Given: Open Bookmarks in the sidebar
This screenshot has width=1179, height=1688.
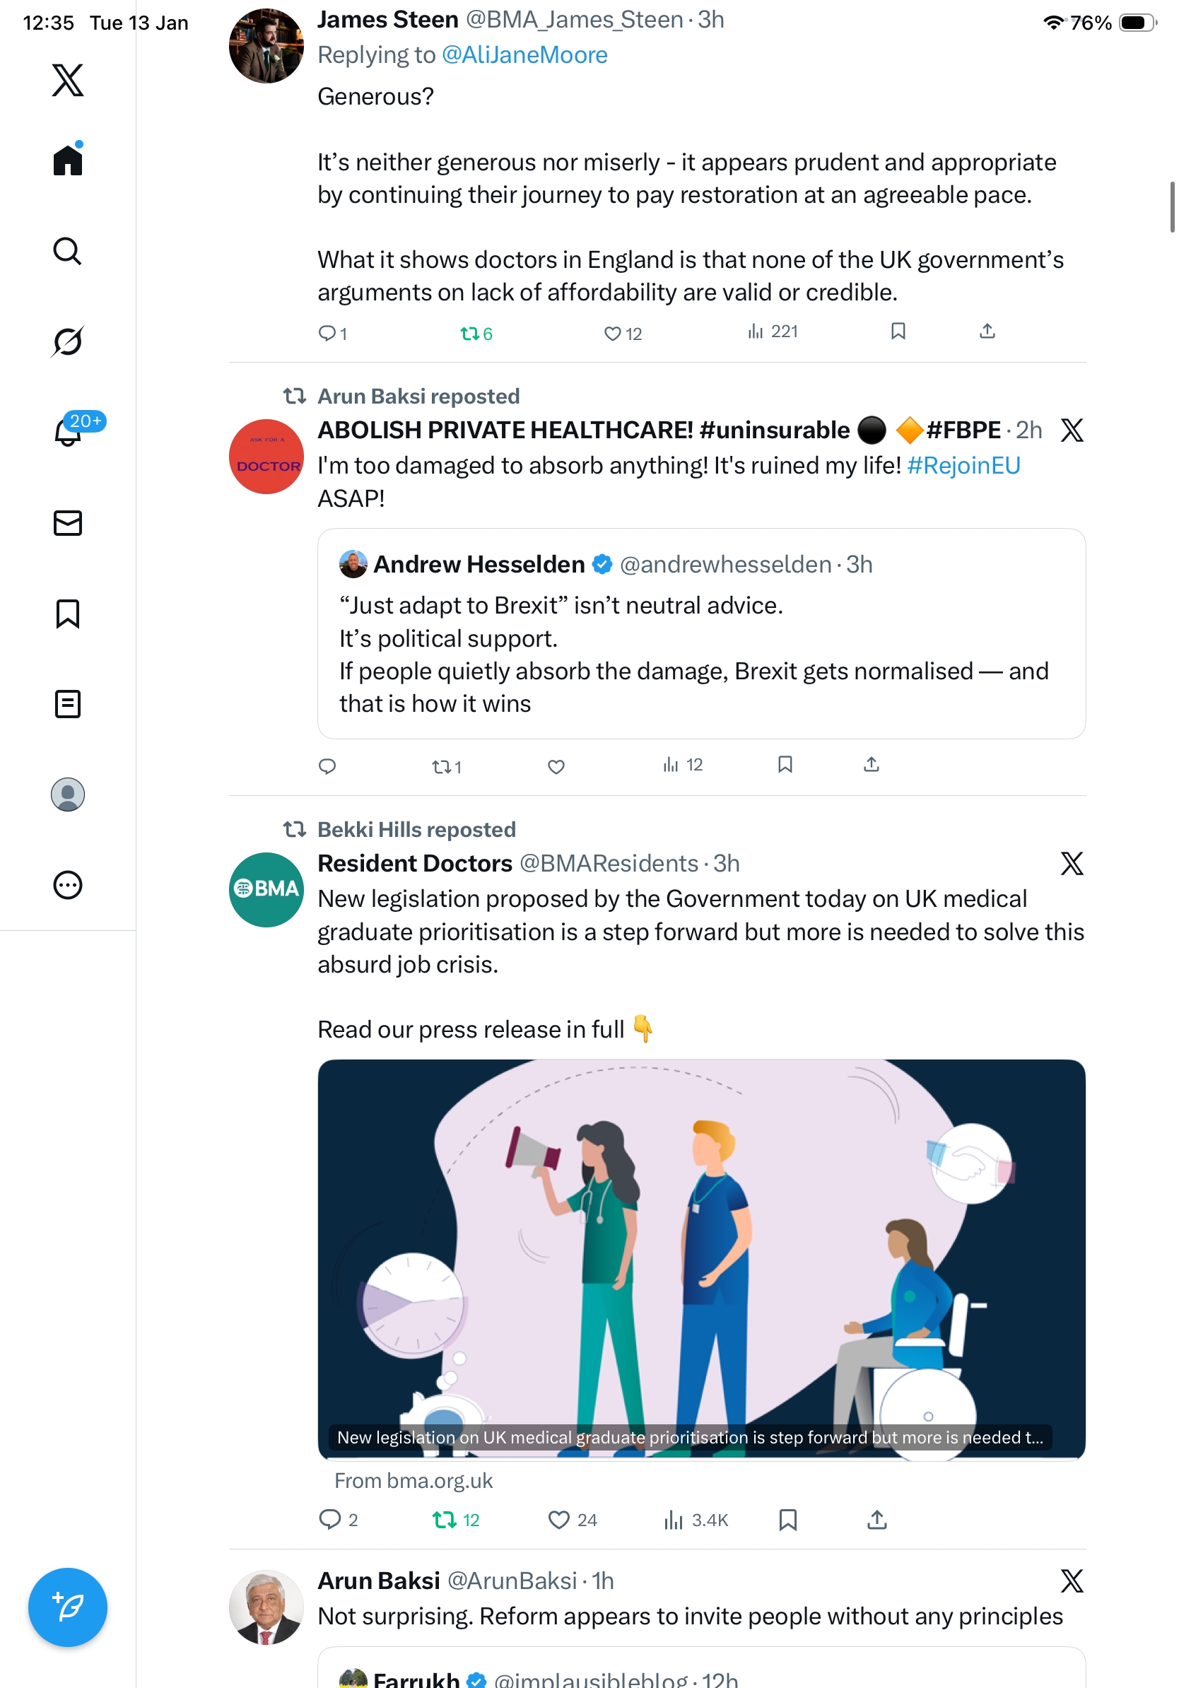Looking at the screenshot, I should tap(68, 613).
